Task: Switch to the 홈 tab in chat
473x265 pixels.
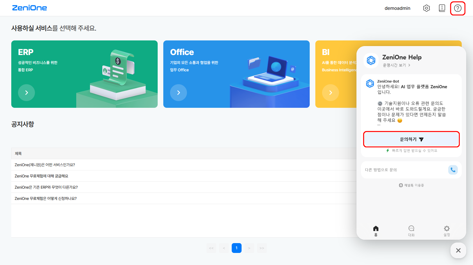Action: [x=376, y=231]
